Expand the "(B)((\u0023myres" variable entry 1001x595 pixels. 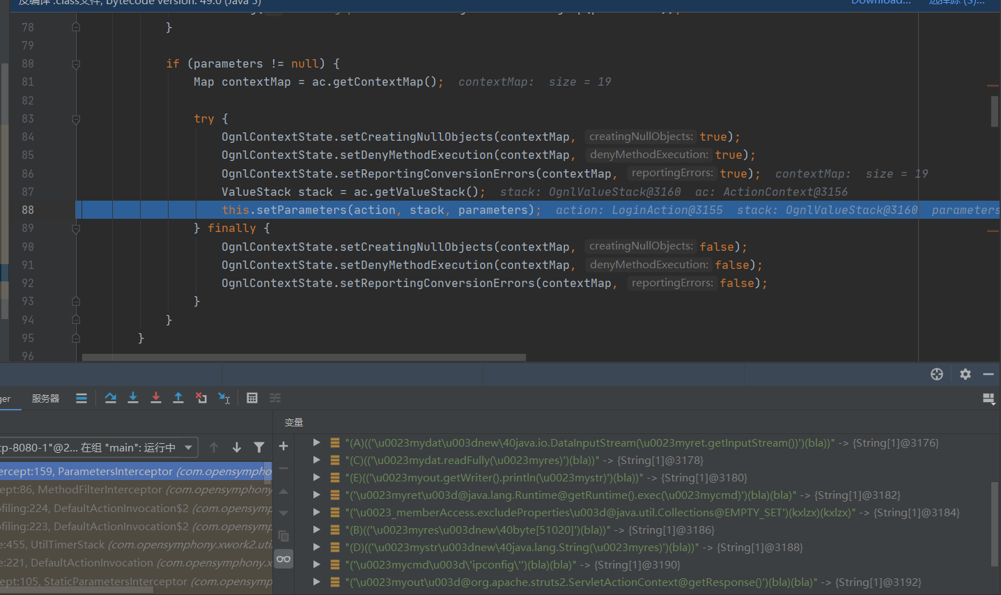tap(316, 530)
